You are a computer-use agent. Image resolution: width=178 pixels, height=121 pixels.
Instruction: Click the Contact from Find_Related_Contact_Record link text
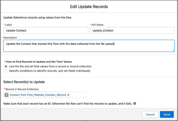[x=38, y=95]
